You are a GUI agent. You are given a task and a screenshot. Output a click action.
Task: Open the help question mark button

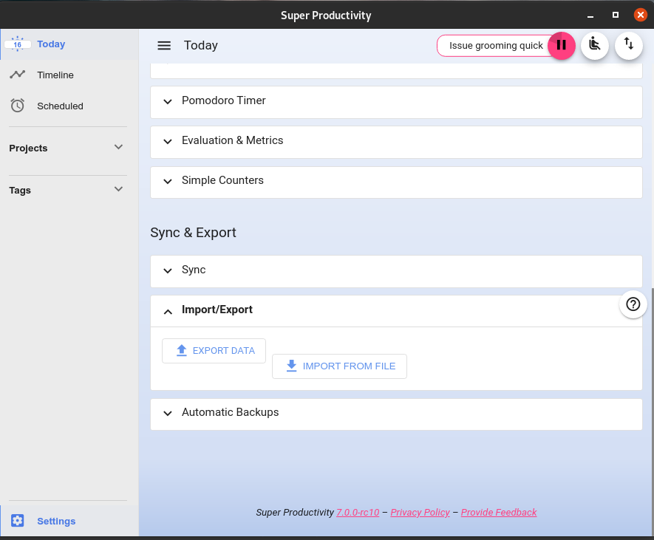[x=633, y=304]
